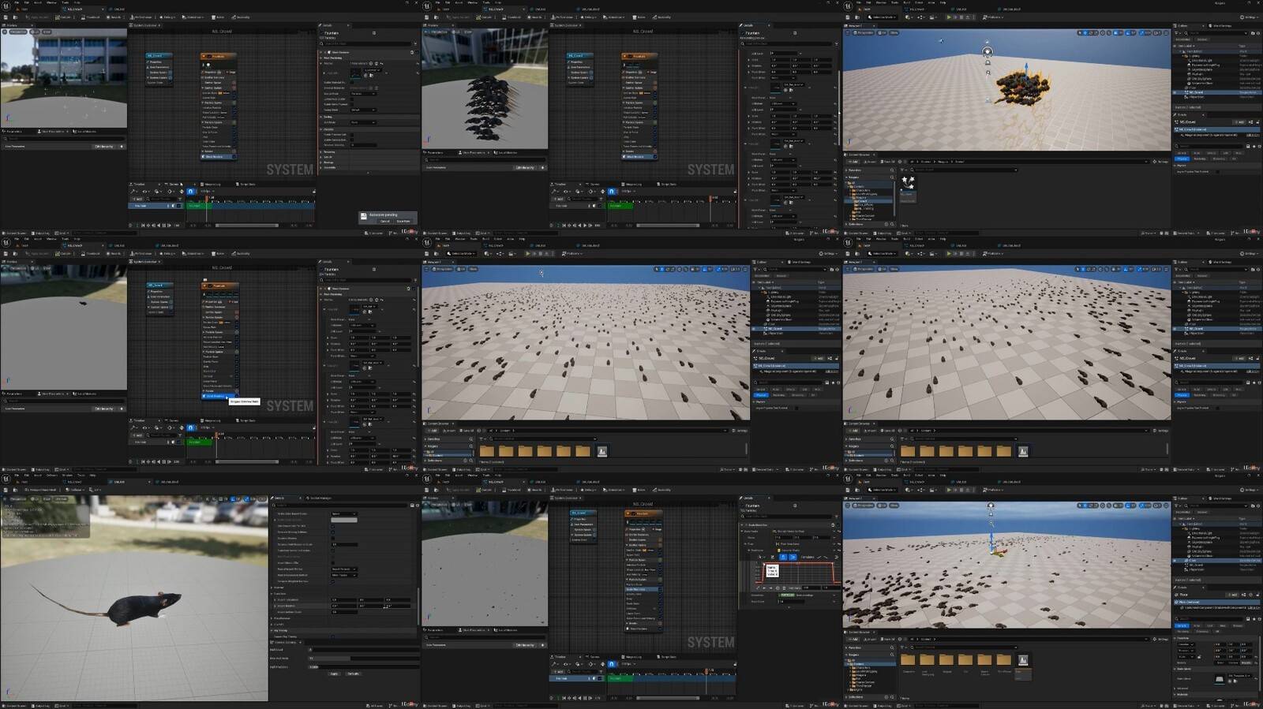Click Show viewport button in top-right frame

click(894, 32)
